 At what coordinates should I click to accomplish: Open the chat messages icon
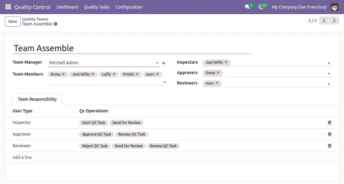click(x=248, y=7)
